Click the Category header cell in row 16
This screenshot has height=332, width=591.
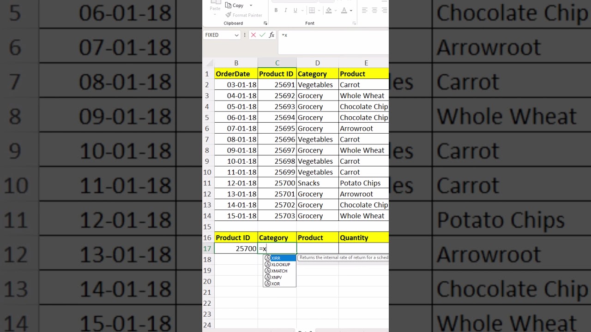(x=277, y=237)
